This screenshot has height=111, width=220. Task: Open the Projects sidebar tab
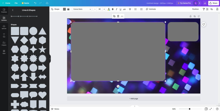tap(4, 44)
